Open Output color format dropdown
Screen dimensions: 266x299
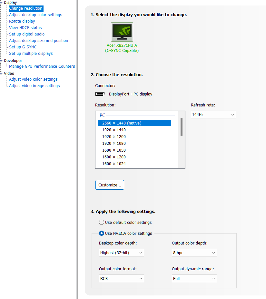tap(122, 278)
